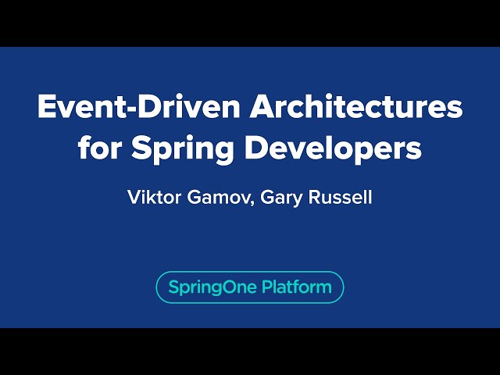Click the text 'for Spring Developers'

click(x=250, y=149)
